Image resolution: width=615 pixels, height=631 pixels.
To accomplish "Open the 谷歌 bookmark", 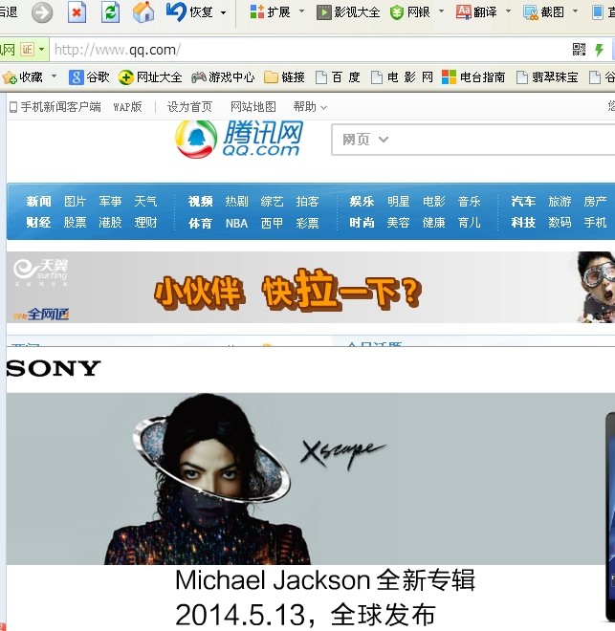I will tap(90, 76).
